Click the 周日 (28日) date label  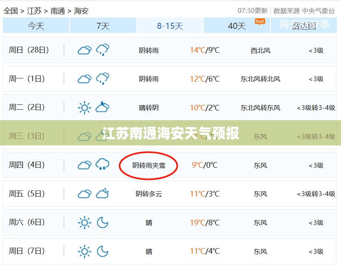pyautogui.click(x=29, y=50)
